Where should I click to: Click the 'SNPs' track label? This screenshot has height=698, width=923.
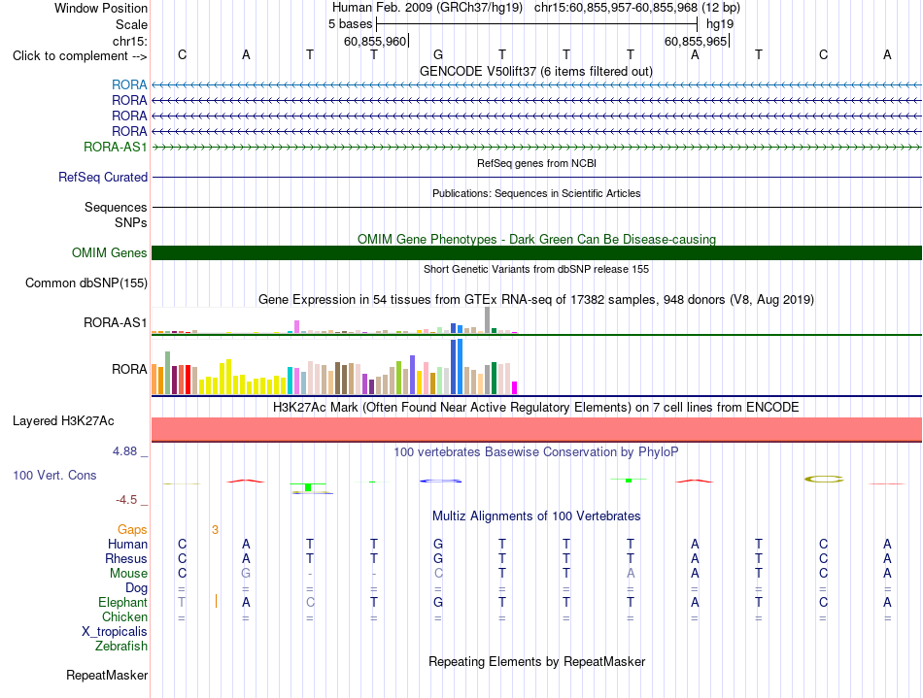click(131, 223)
